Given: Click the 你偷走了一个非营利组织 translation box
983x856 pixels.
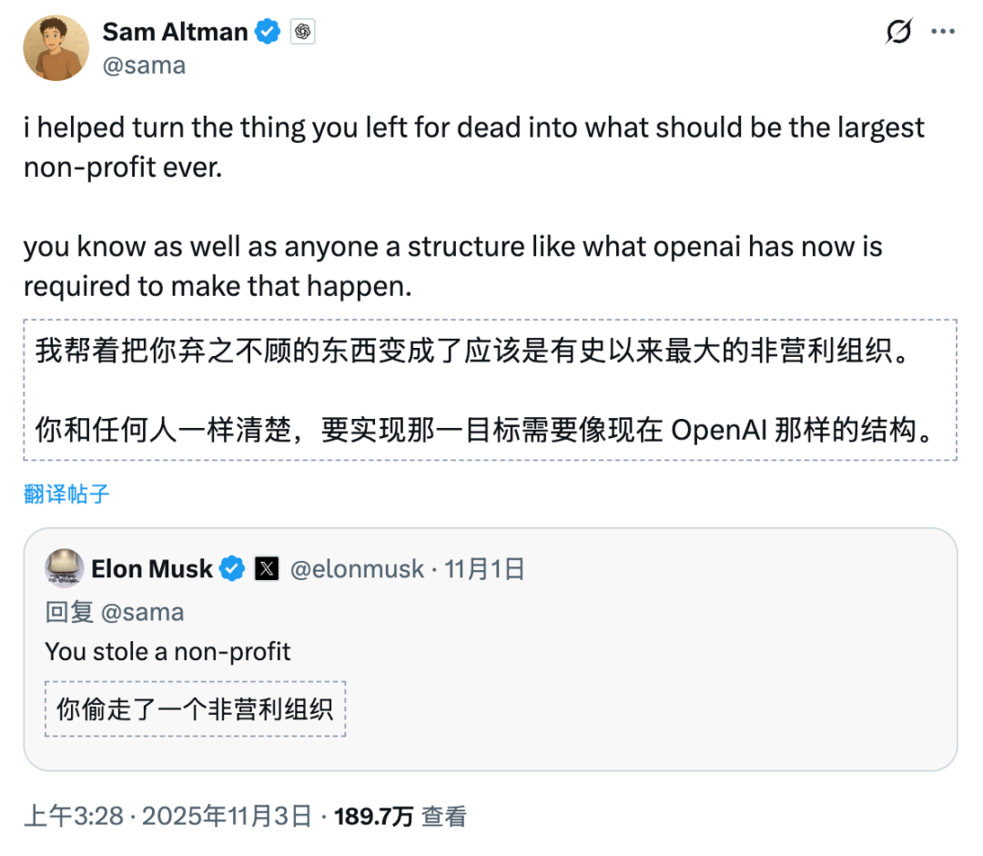Looking at the screenshot, I should coord(195,708).
